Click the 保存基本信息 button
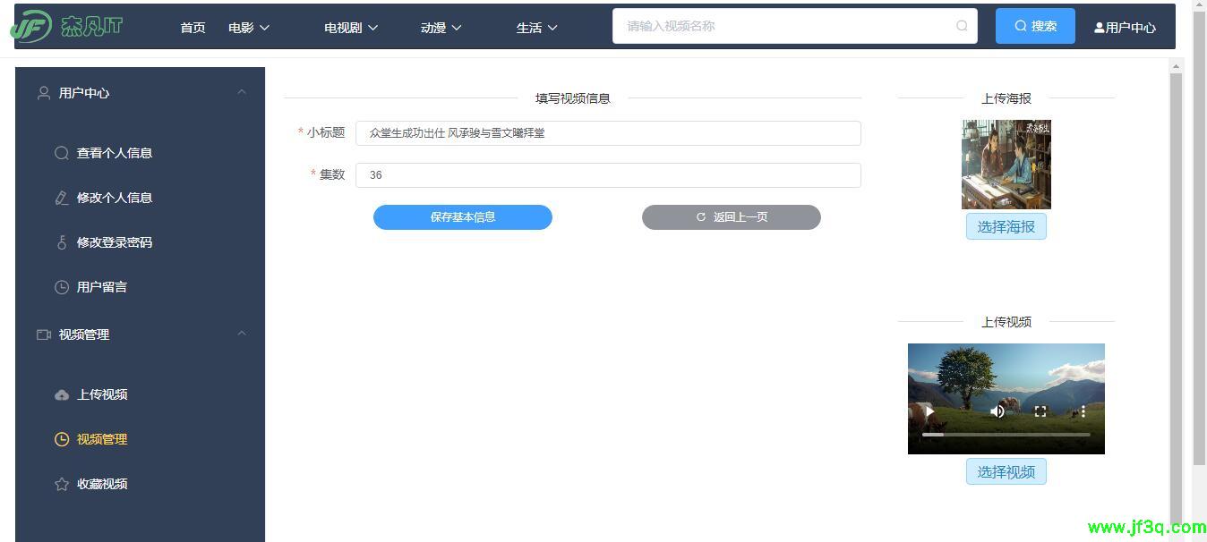Image resolution: width=1207 pixels, height=542 pixels. tap(462, 216)
